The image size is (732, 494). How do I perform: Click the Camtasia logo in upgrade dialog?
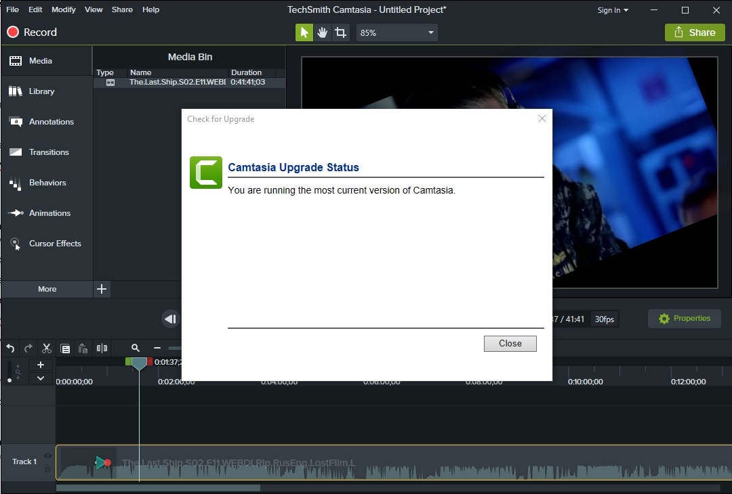point(206,173)
